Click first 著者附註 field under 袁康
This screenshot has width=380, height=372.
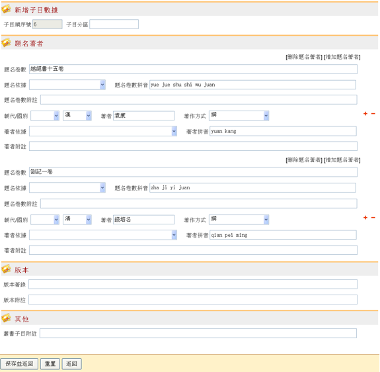193,146
